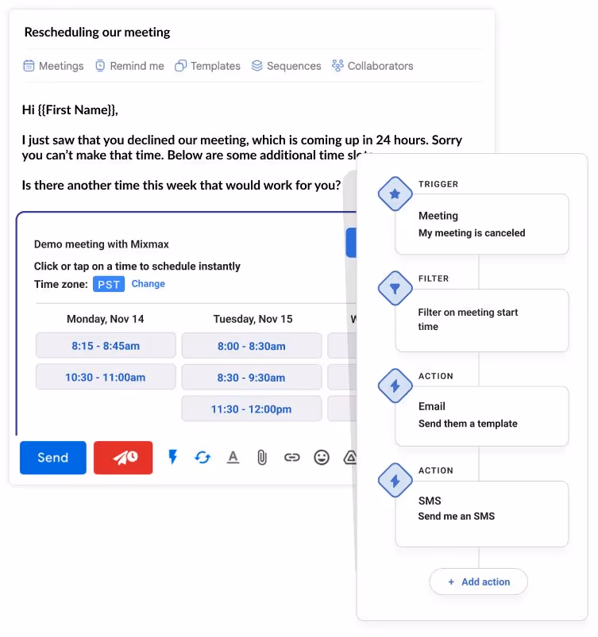
Task: Click the Change timezone link
Action: coord(148,283)
